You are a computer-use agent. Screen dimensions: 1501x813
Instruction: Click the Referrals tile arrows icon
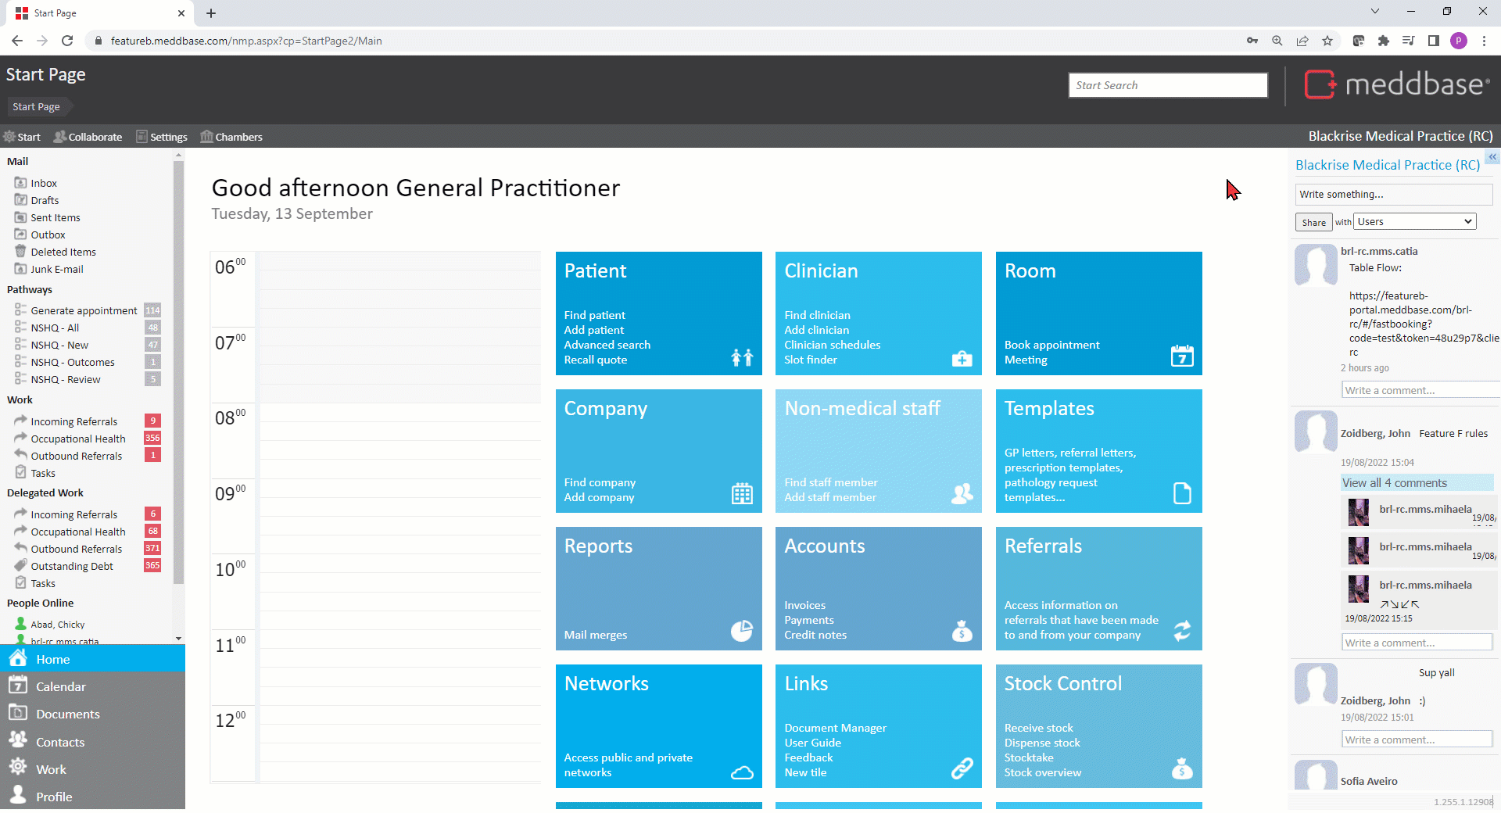(1181, 631)
